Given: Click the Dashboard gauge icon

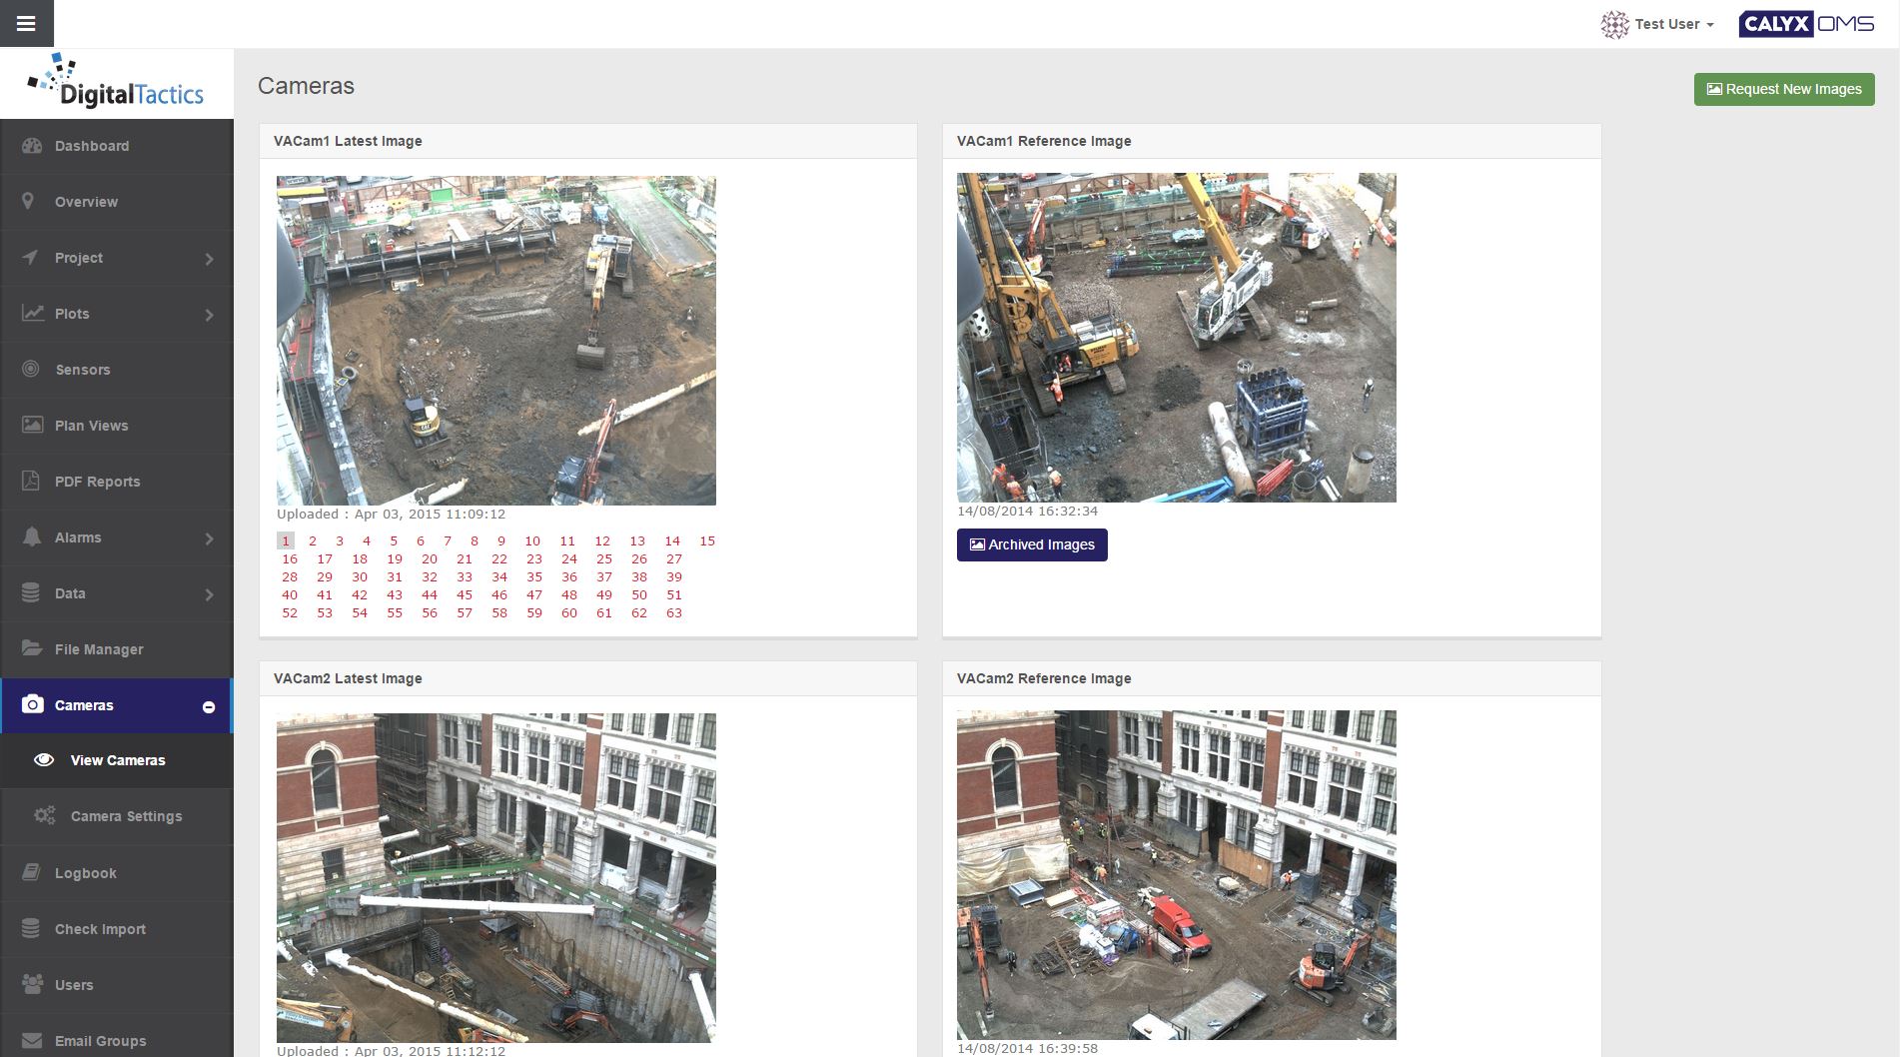Looking at the screenshot, I should pyautogui.click(x=32, y=146).
